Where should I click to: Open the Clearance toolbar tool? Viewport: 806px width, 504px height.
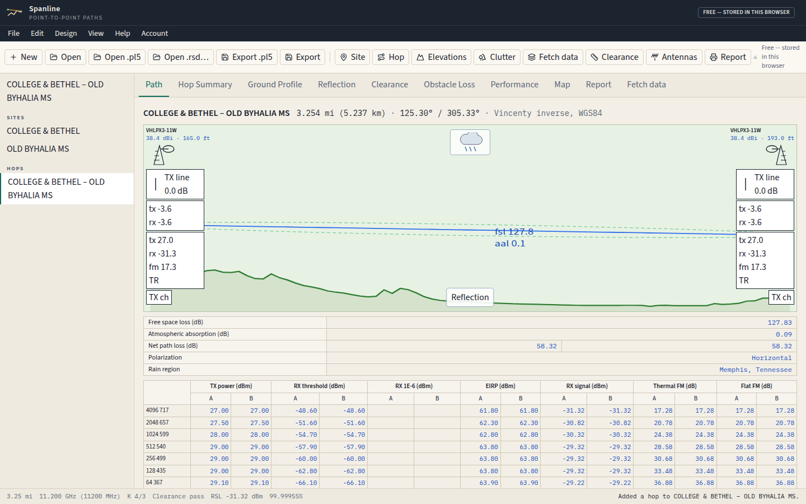(x=615, y=57)
